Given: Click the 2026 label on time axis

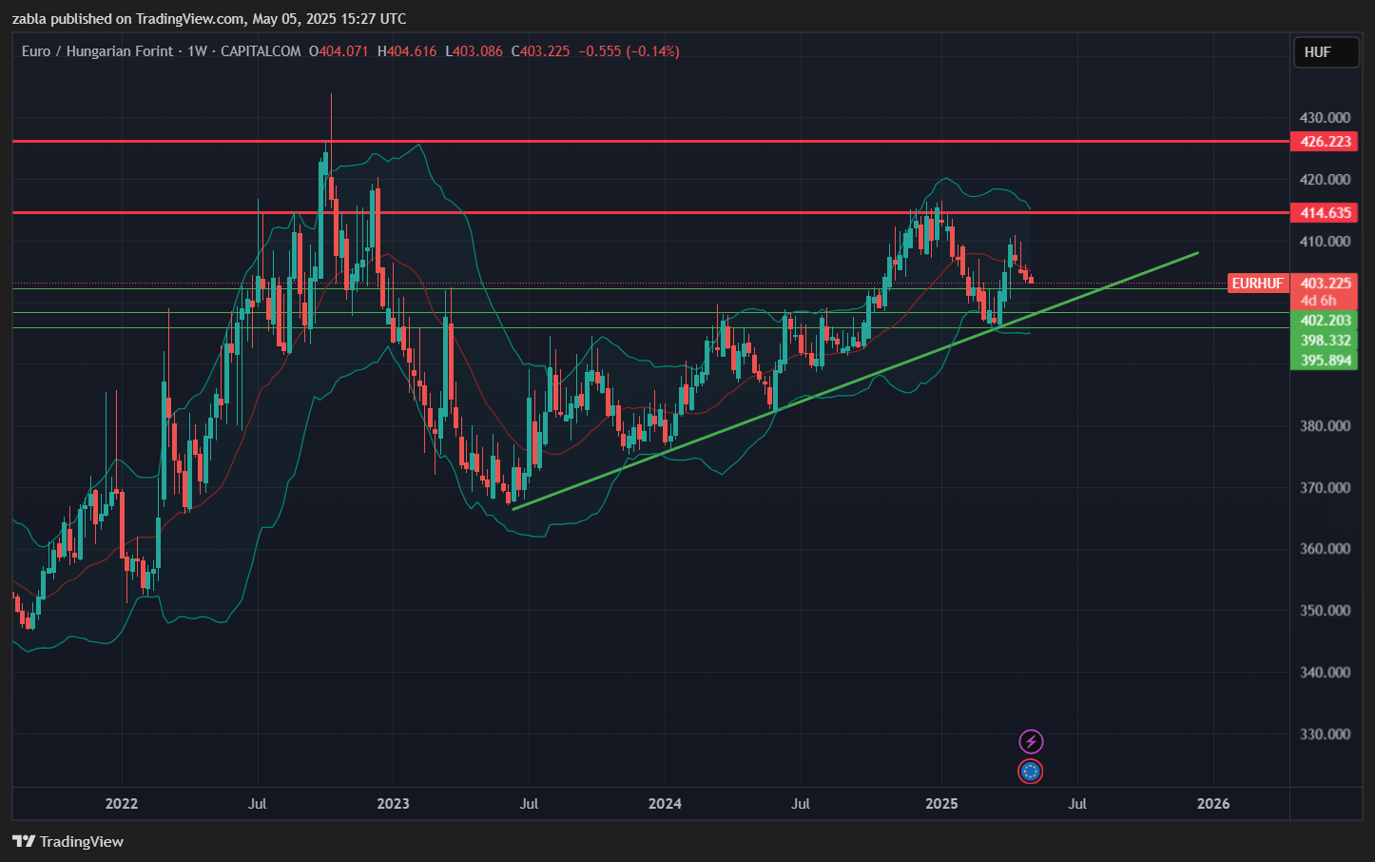Looking at the screenshot, I should click(1212, 804).
